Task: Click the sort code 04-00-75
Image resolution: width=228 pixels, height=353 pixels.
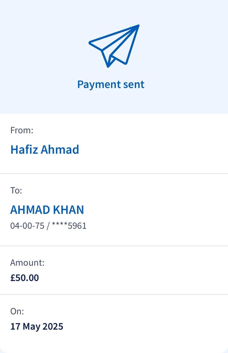Action: pos(27,225)
